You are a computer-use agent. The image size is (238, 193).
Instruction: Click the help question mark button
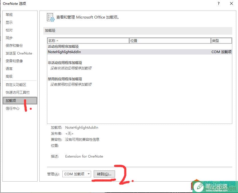(219, 3)
